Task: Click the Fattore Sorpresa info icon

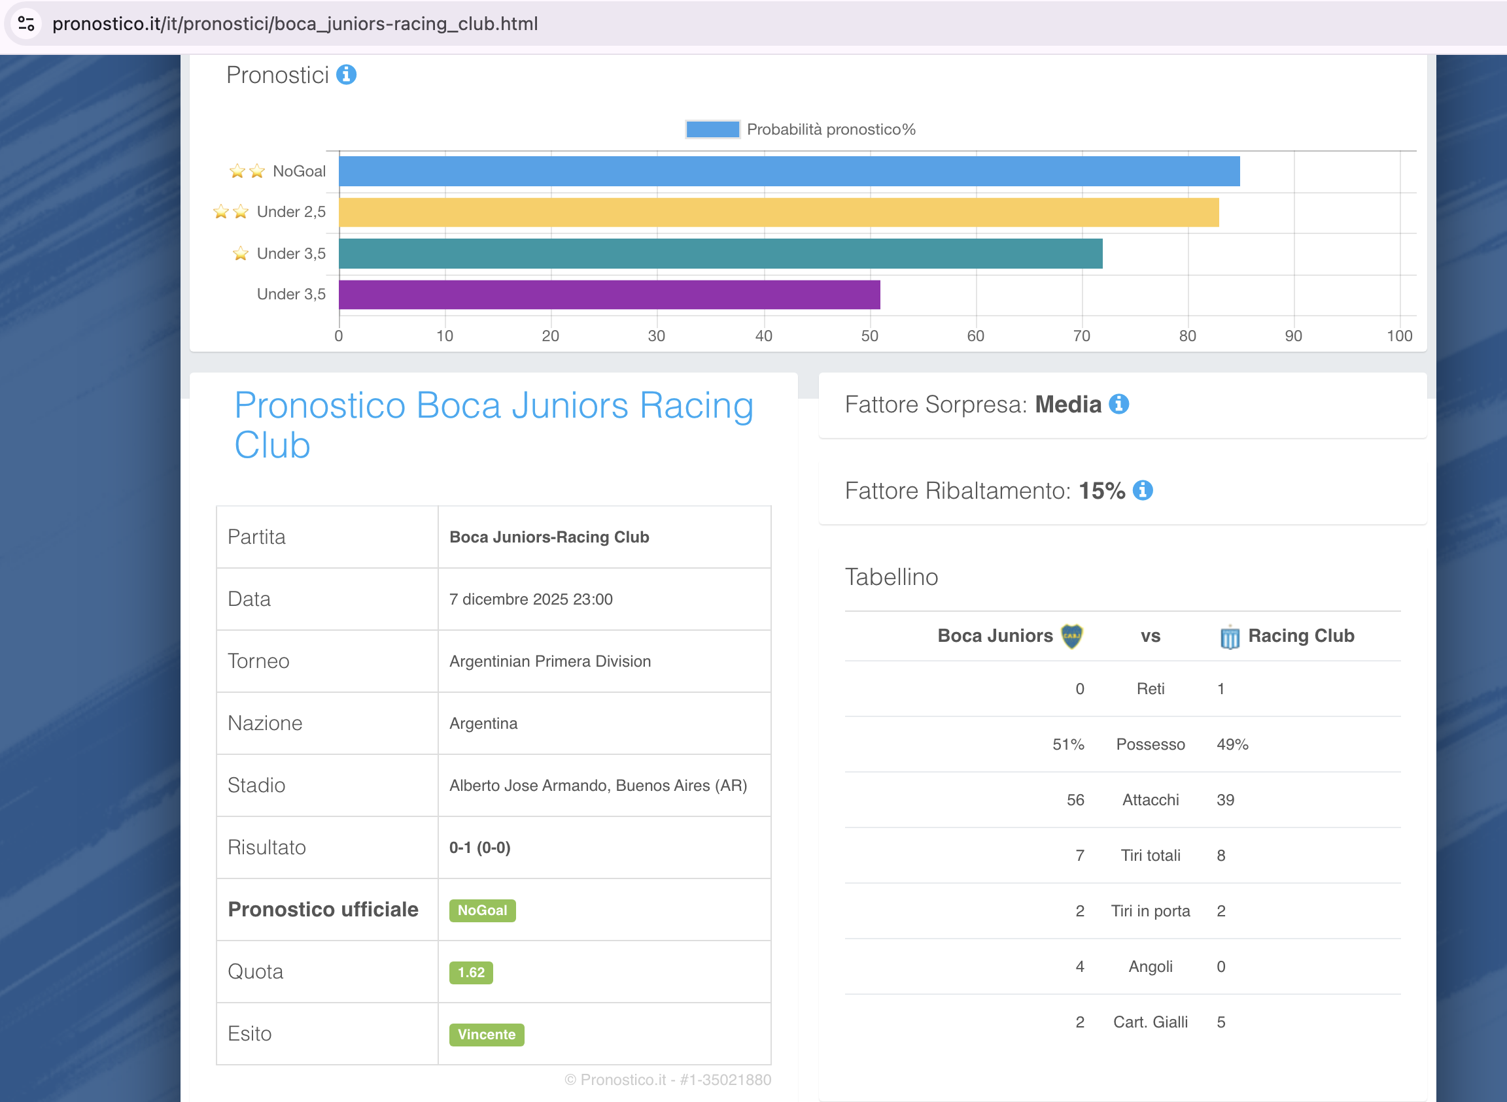Action: click(1118, 404)
